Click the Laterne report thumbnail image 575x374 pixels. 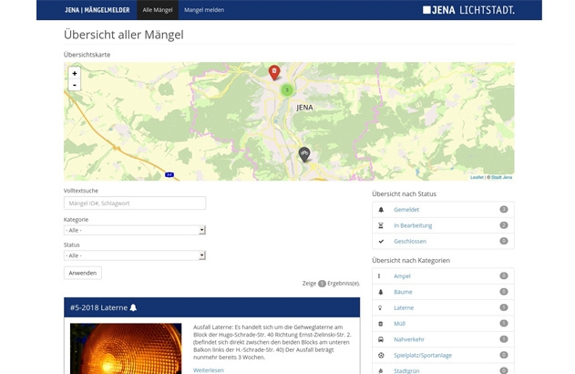click(x=126, y=348)
